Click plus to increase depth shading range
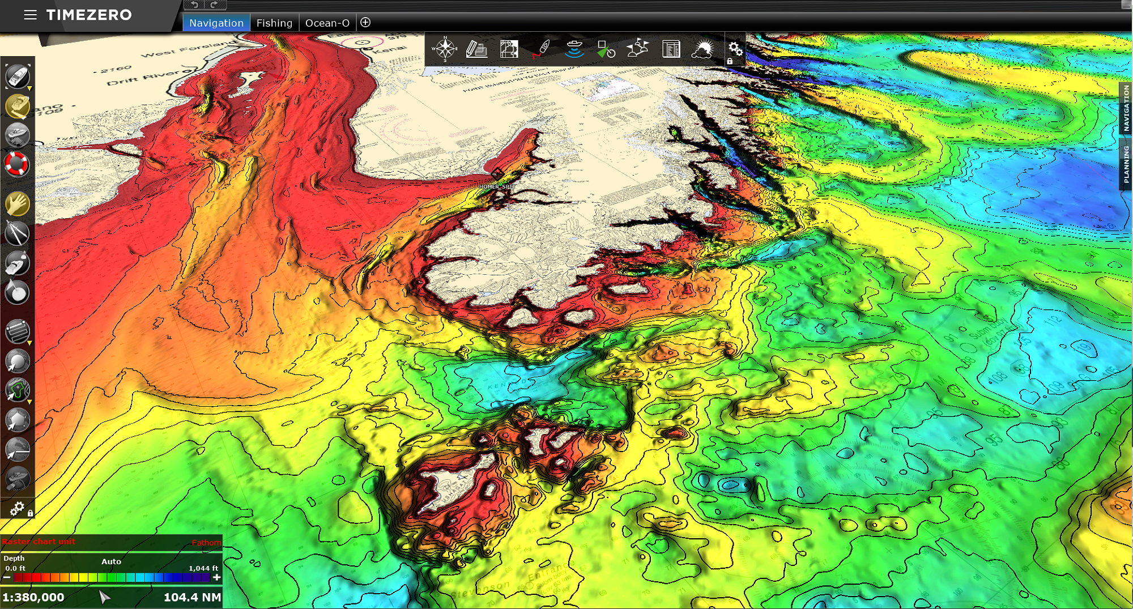 pyautogui.click(x=216, y=577)
